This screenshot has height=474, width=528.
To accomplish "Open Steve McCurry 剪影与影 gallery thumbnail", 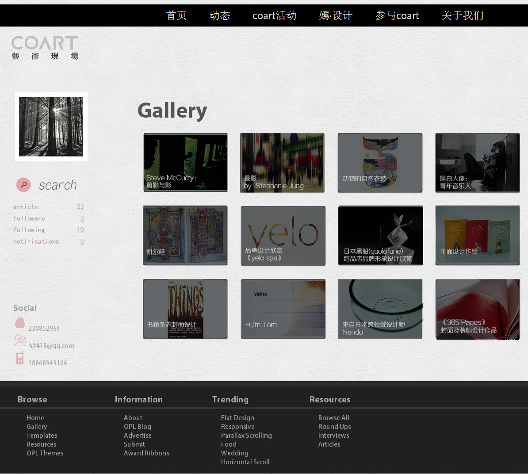I will (x=186, y=163).
